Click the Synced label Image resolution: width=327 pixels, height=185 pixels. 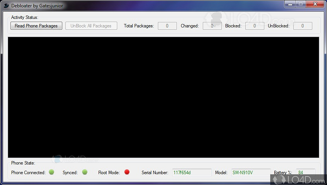pyautogui.click(x=70, y=173)
